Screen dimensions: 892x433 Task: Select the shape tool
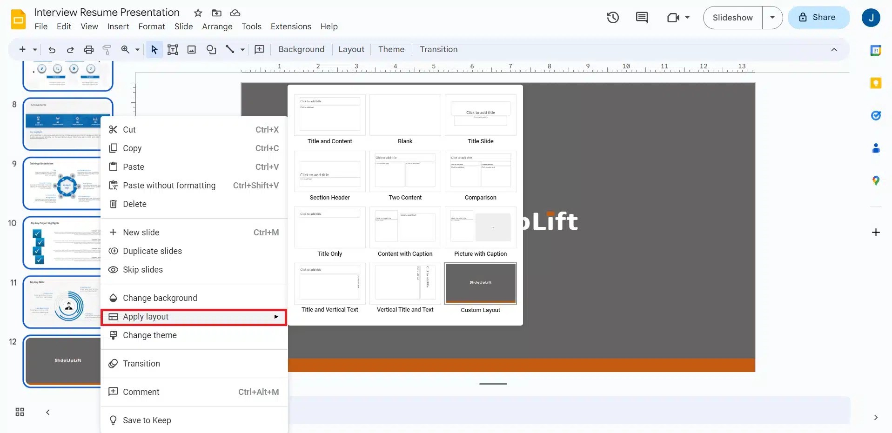(x=211, y=50)
